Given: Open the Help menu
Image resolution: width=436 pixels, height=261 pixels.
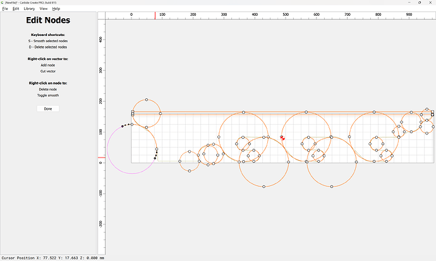Looking at the screenshot, I should [56, 9].
